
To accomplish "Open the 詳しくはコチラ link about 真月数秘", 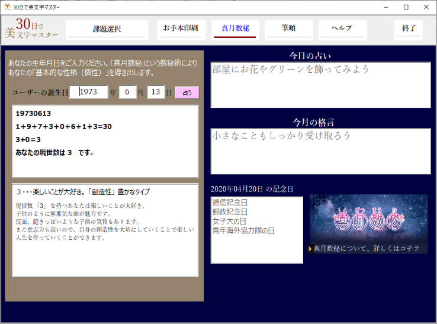I will (x=367, y=248).
